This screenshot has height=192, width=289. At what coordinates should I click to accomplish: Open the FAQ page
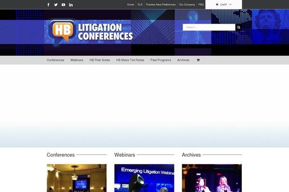click(201, 4)
